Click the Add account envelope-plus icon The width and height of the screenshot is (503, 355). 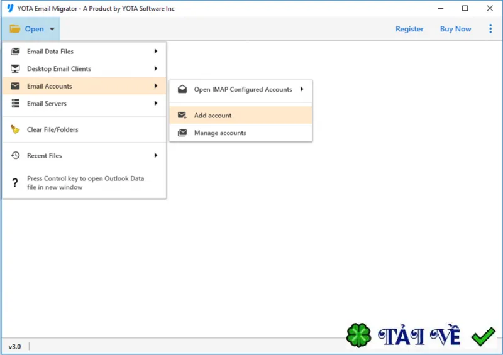pos(182,115)
